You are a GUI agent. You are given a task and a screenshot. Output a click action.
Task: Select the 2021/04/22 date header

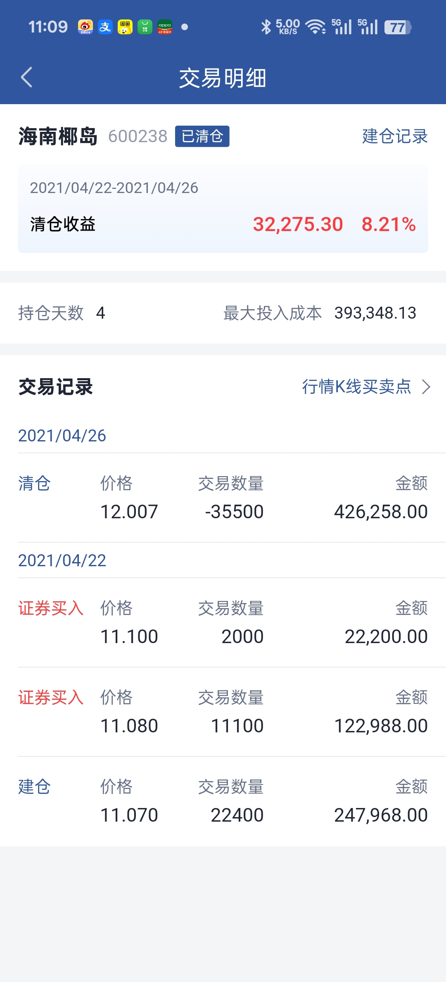62,560
